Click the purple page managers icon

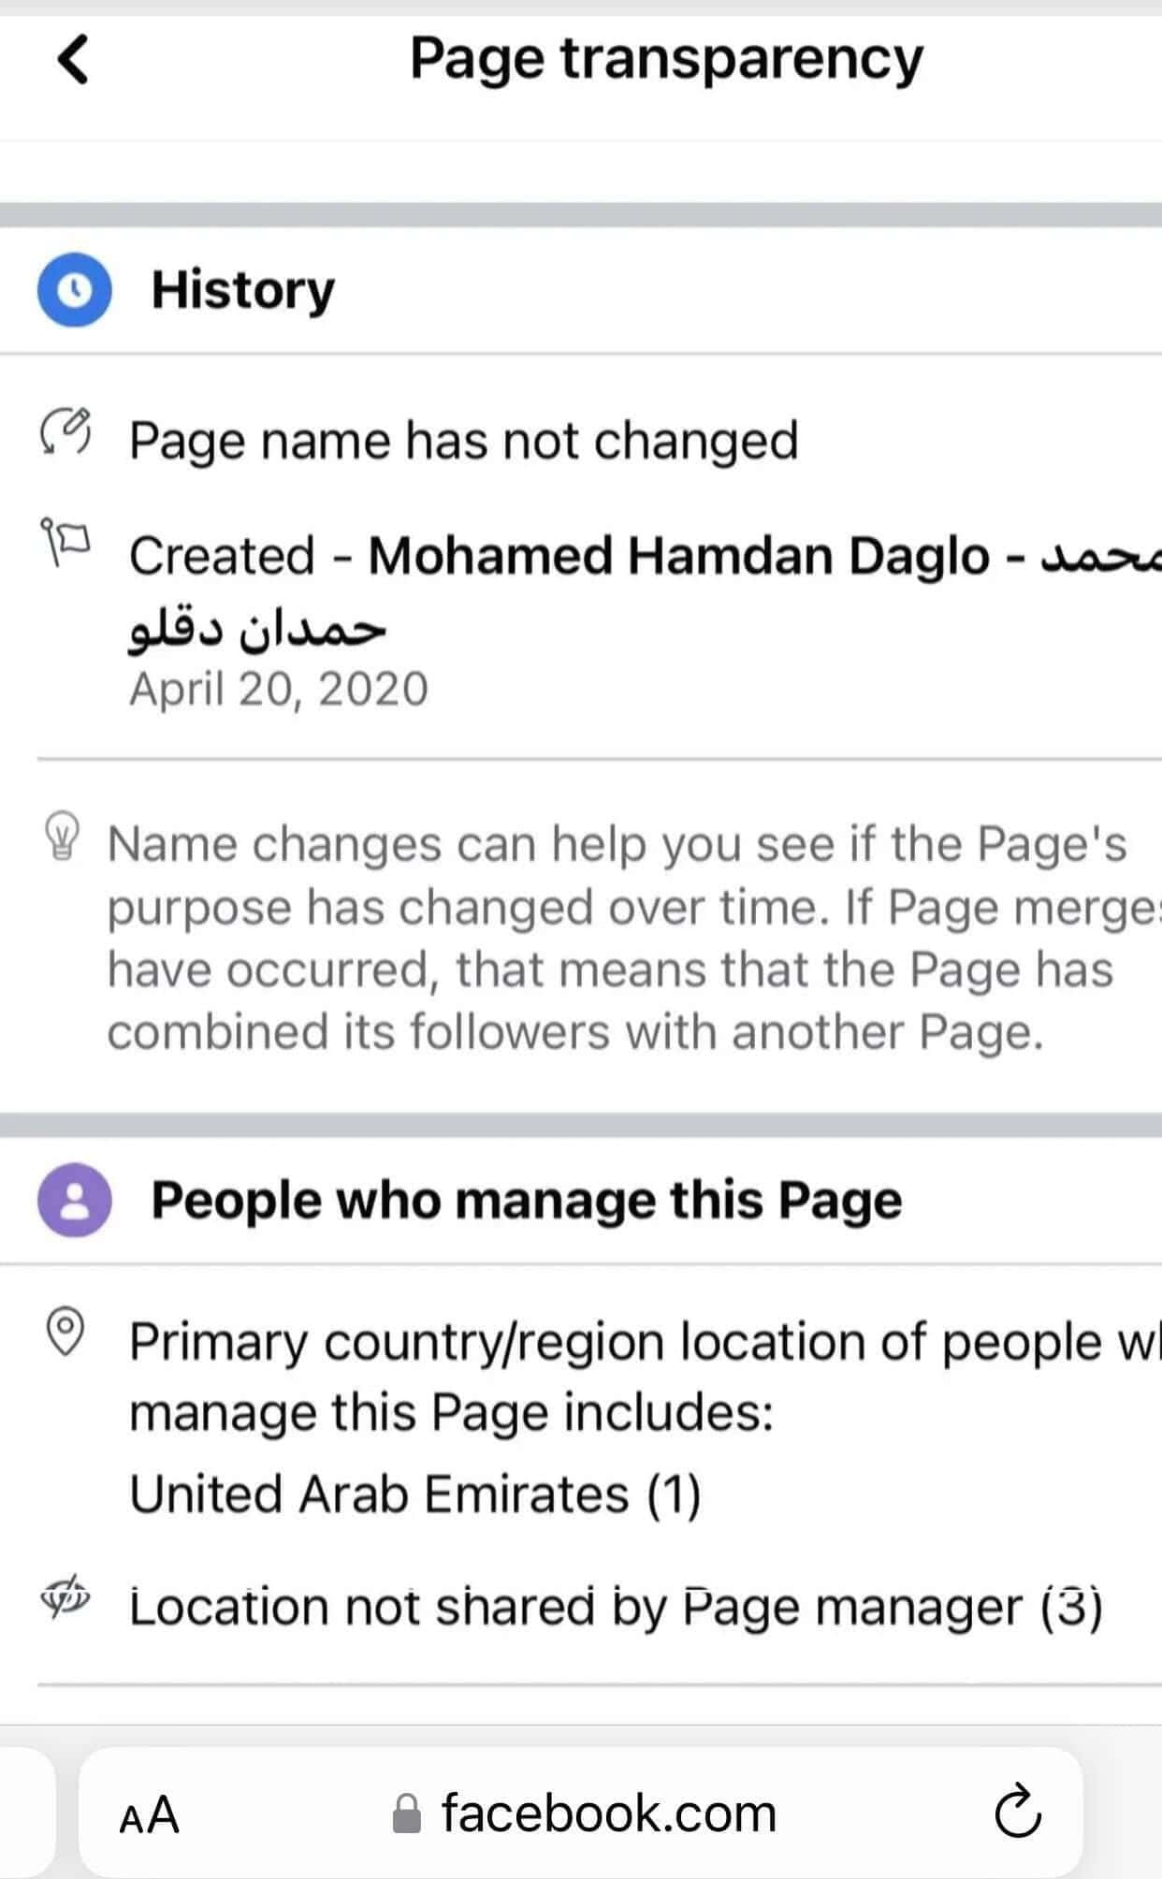click(74, 1200)
